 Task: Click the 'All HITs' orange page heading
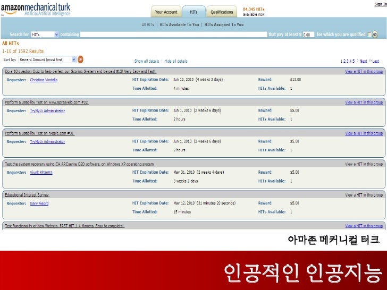coord(11,44)
